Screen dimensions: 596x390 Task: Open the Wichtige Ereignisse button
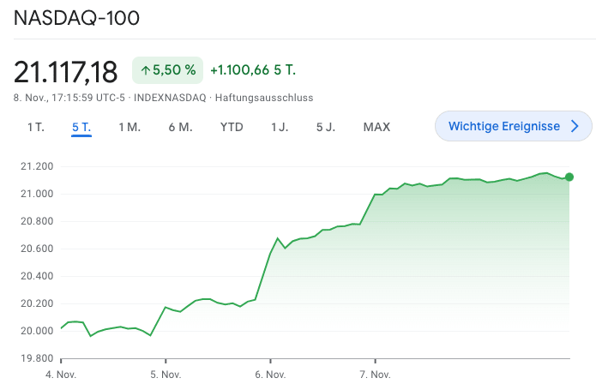[513, 127]
